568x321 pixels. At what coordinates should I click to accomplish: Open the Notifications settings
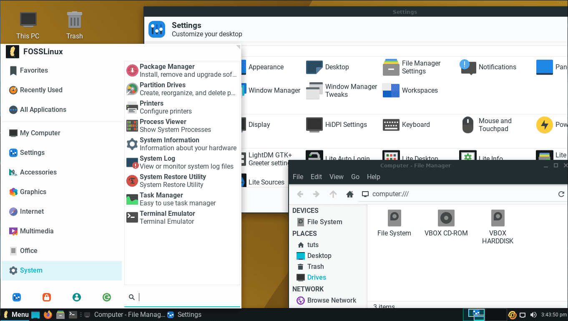(497, 67)
